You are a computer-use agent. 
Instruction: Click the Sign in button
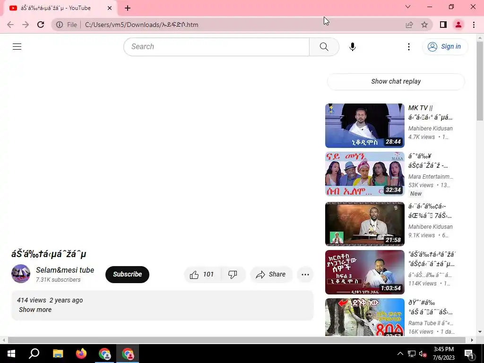(x=445, y=47)
